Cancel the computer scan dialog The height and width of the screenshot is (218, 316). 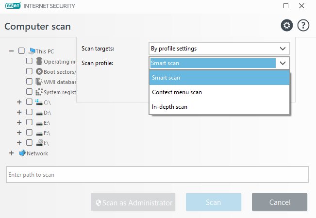click(x=280, y=202)
